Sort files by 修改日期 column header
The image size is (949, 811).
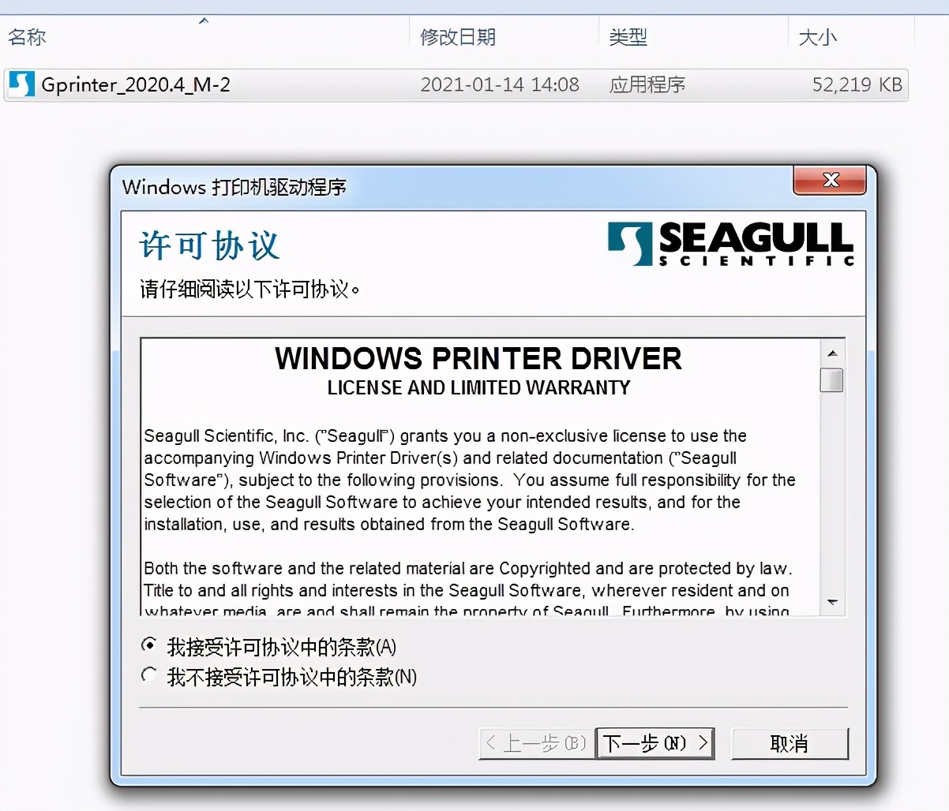(505, 37)
